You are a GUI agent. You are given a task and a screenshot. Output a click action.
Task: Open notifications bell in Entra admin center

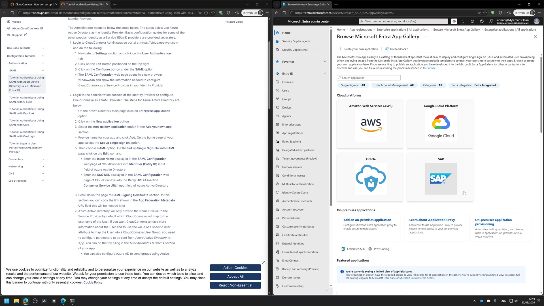tap(463, 21)
